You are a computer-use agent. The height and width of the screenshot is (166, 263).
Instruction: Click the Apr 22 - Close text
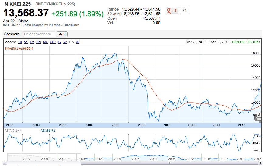[x=16, y=21]
